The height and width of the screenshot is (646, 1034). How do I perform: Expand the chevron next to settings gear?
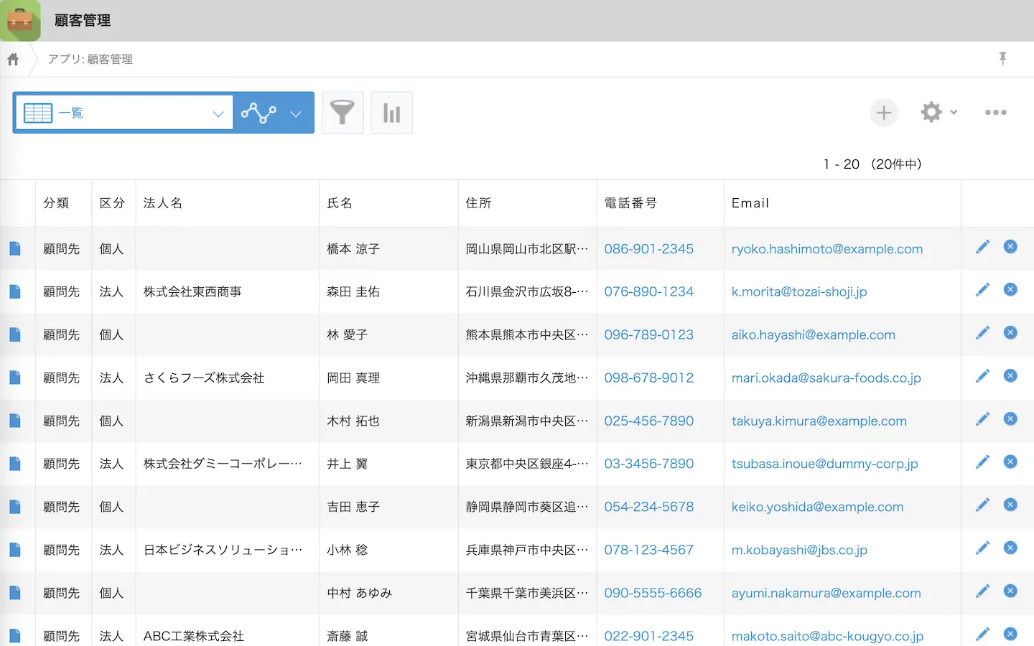(954, 113)
